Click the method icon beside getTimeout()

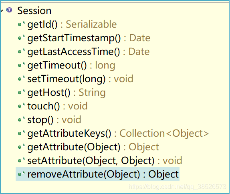coord(21,65)
